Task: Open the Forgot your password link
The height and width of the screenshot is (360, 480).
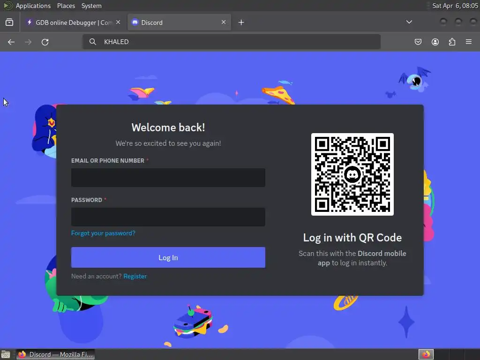Action: point(103,233)
